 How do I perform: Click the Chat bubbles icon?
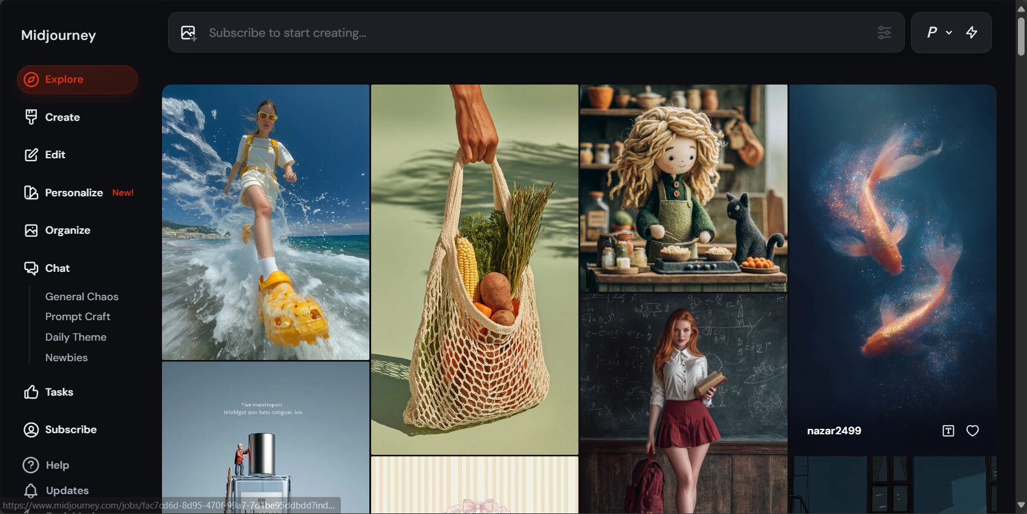coord(31,268)
